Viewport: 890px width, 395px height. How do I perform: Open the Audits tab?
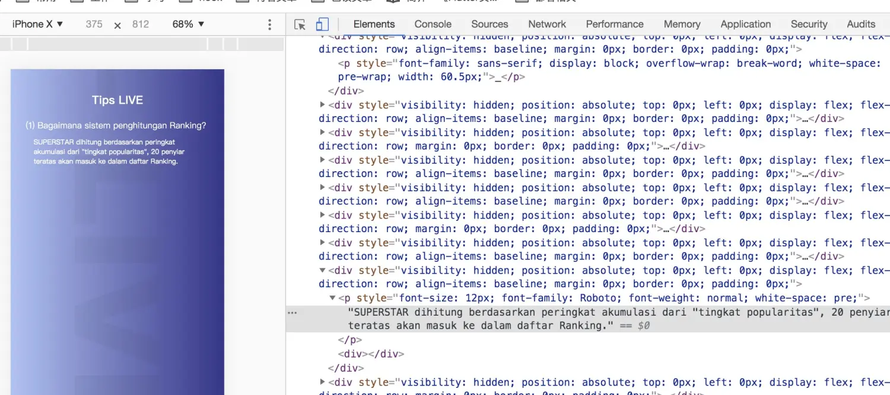(x=861, y=24)
